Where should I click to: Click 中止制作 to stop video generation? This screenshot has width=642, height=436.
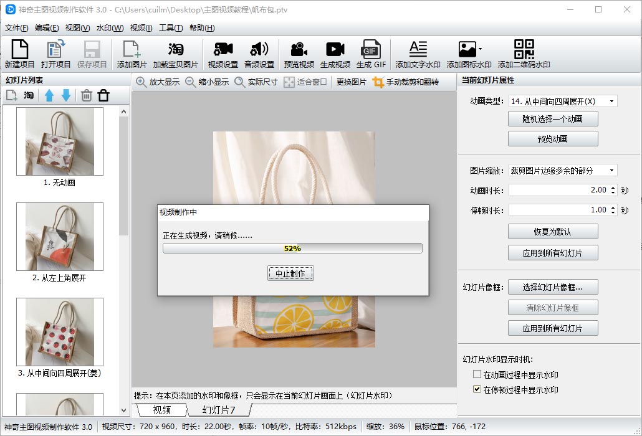[290, 273]
